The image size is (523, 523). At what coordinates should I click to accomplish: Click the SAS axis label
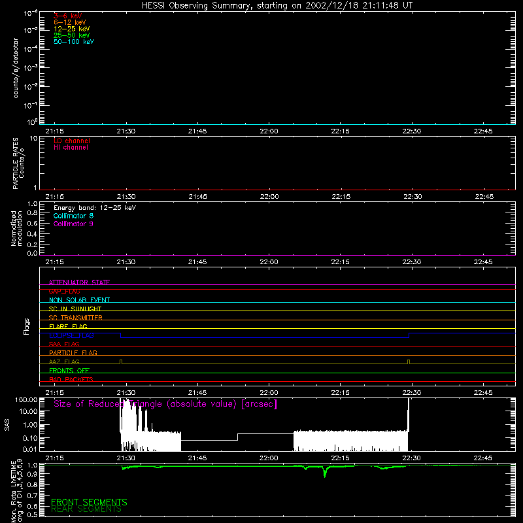[x=7, y=425]
